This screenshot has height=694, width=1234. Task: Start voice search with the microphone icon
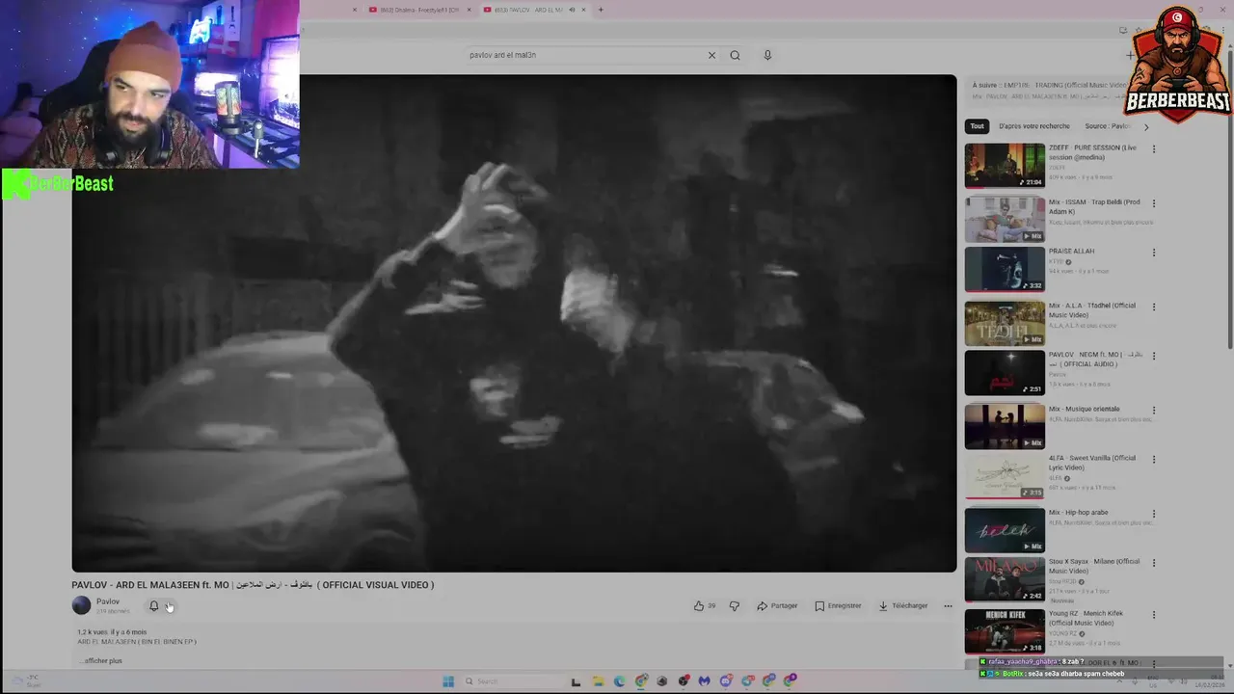pos(767,55)
